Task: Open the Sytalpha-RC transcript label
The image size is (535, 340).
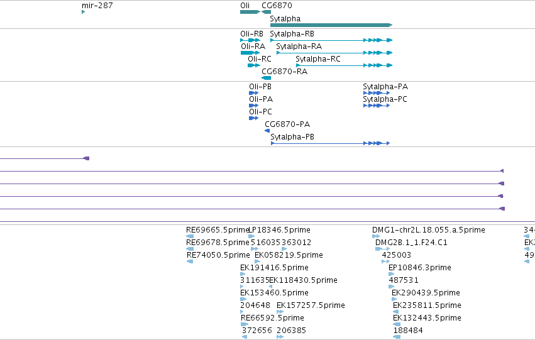Action: pyautogui.click(x=318, y=59)
